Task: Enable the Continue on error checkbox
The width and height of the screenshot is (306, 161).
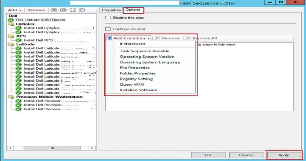Action: click(x=108, y=29)
